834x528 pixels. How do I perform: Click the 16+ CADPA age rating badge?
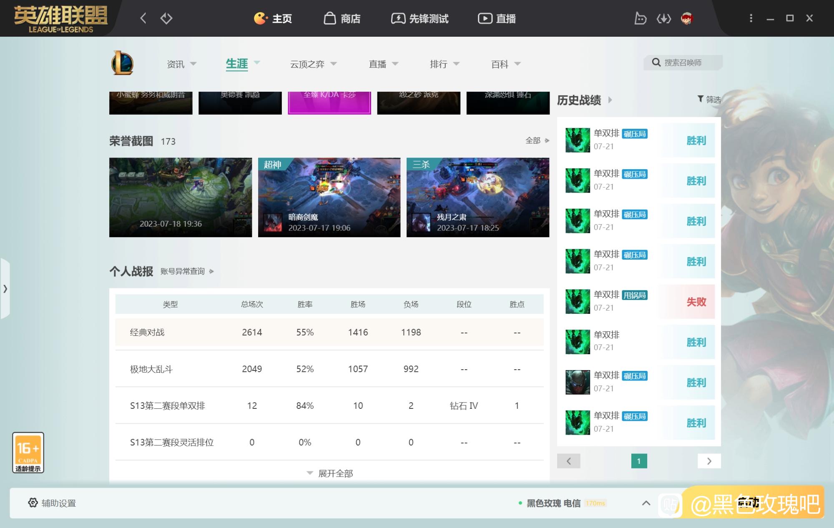28,453
